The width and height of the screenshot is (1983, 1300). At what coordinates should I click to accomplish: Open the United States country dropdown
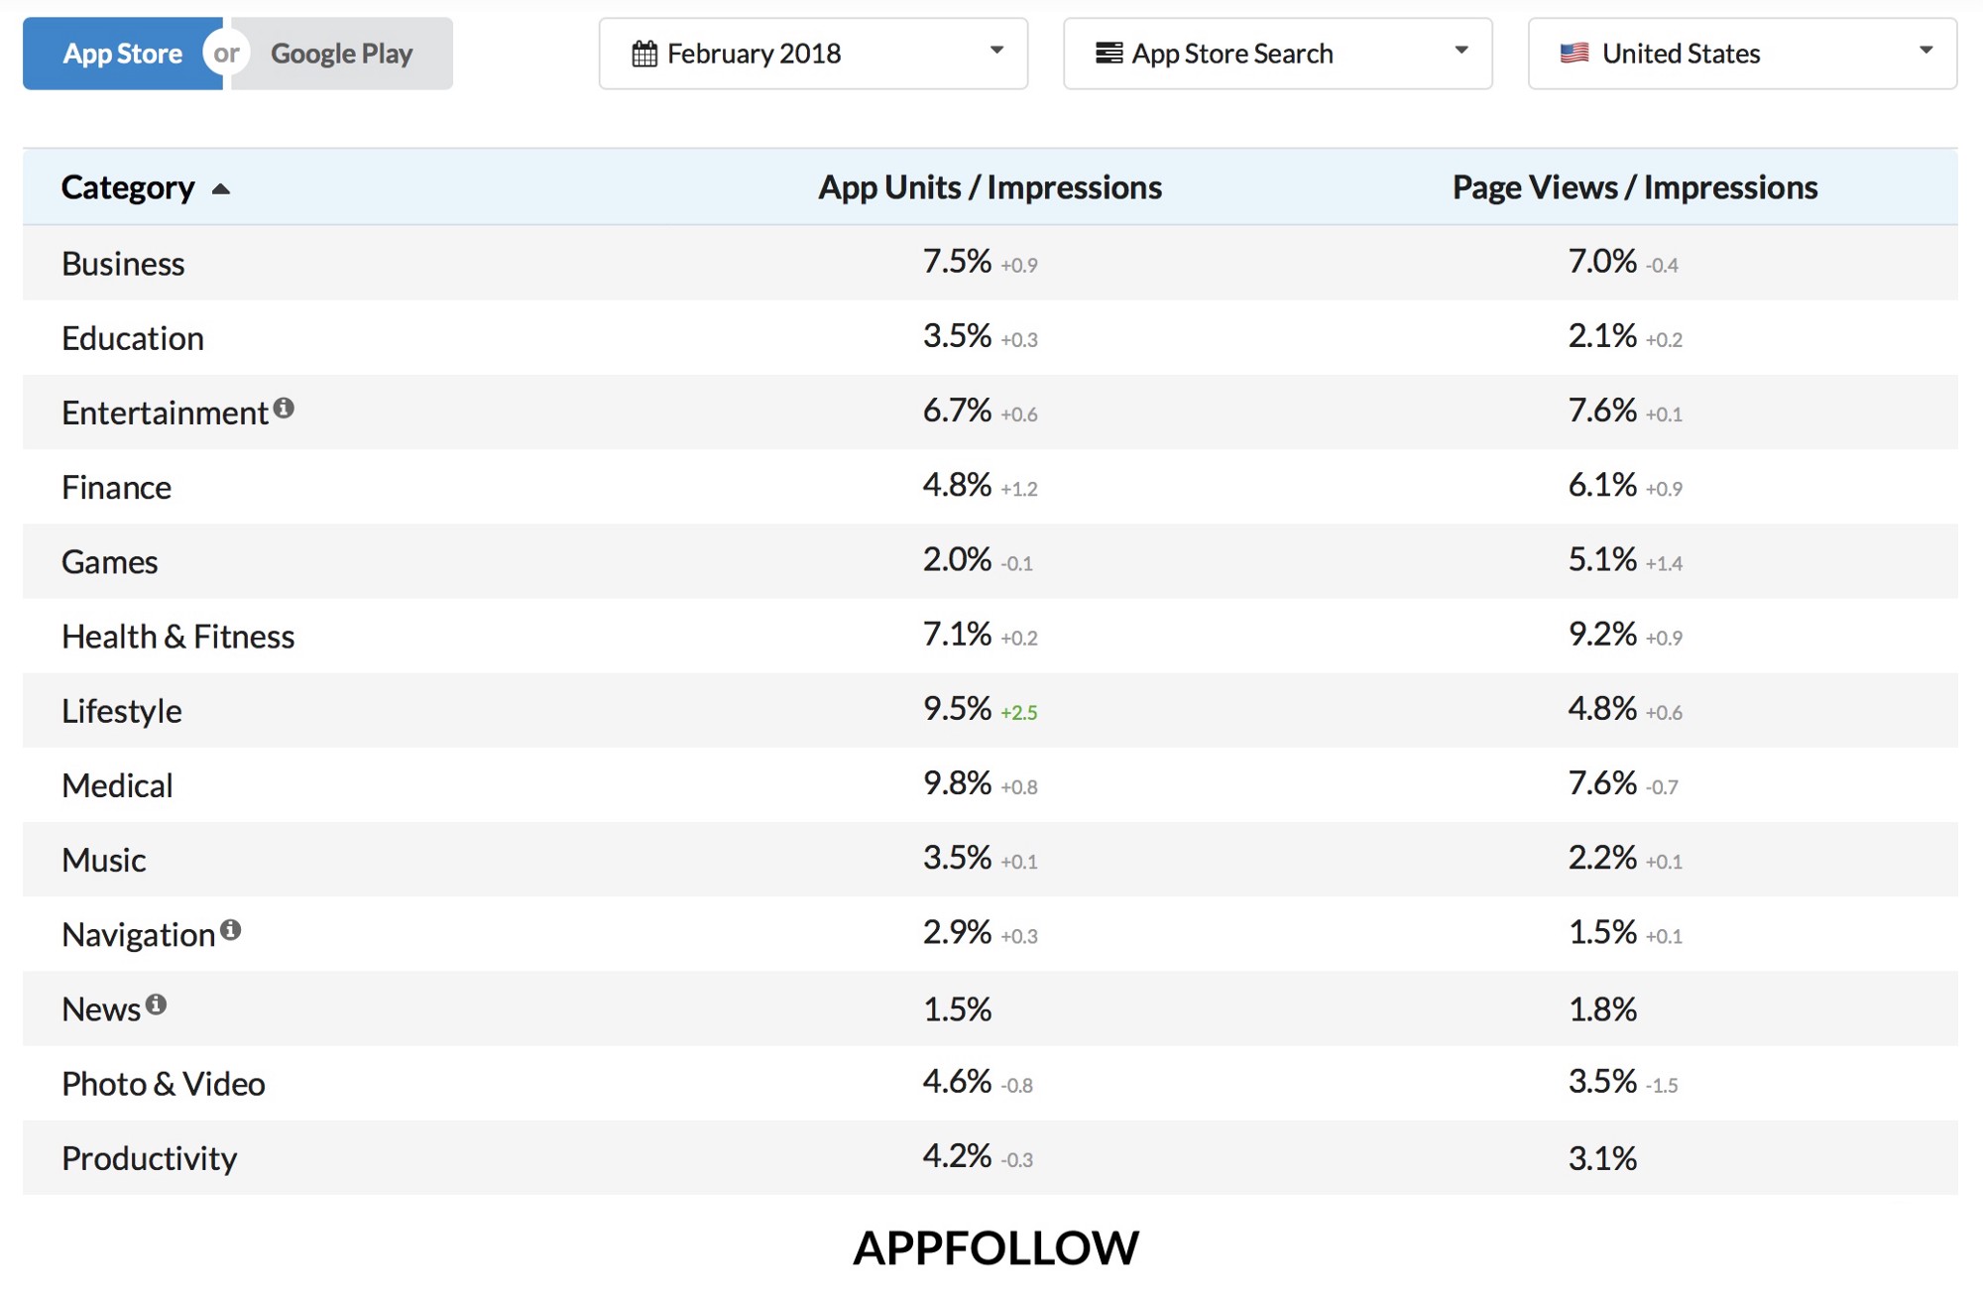[1742, 54]
